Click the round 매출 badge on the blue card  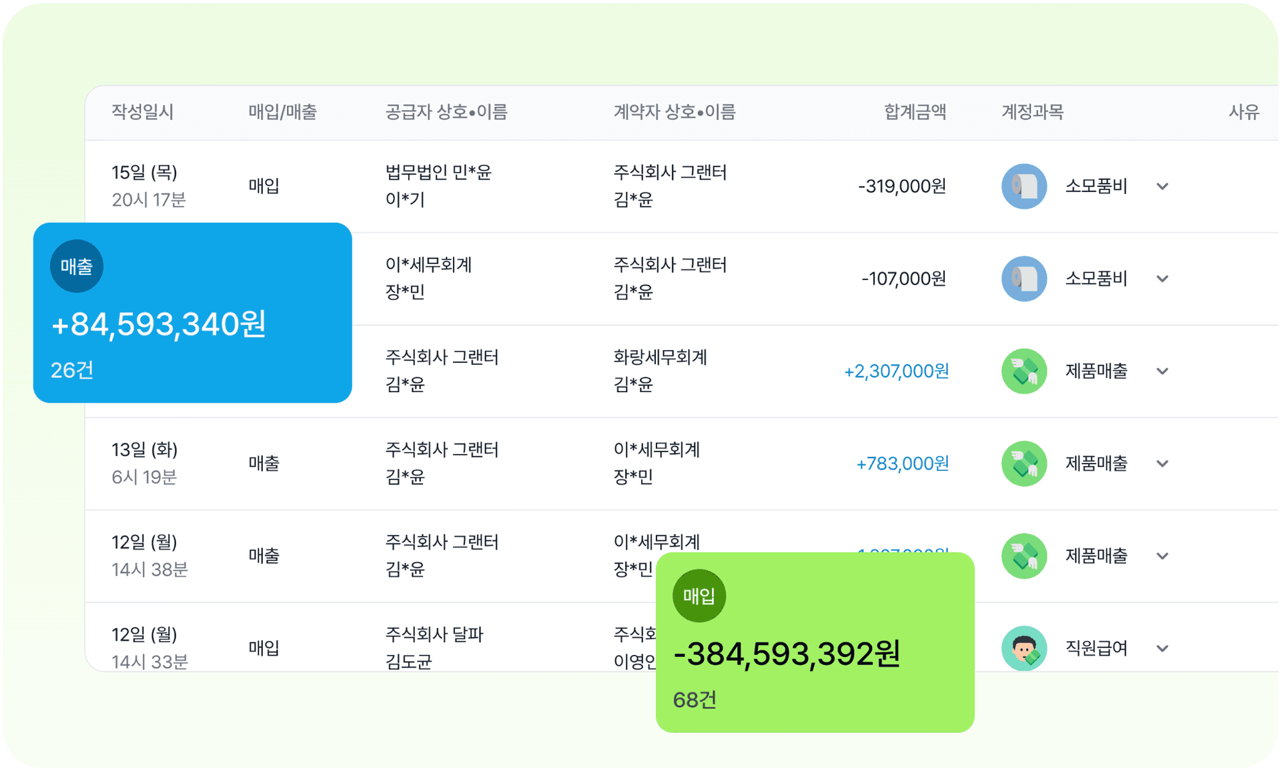click(77, 266)
